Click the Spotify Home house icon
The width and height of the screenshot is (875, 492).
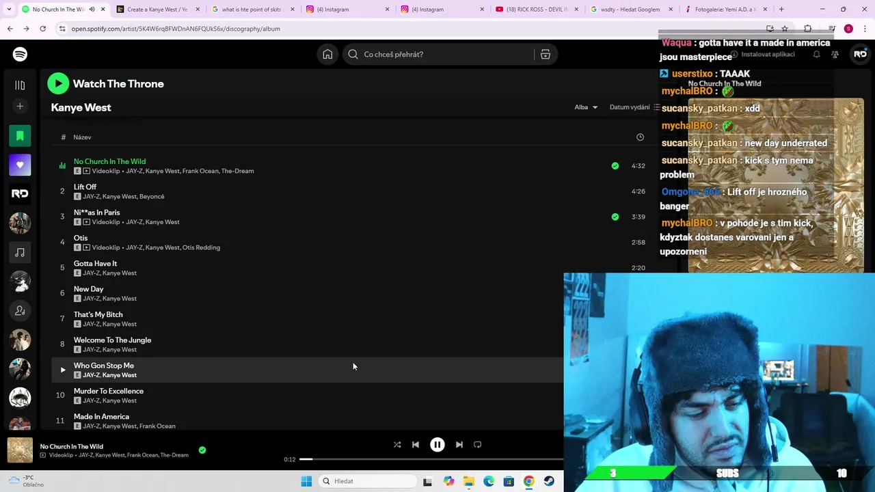pos(327,54)
